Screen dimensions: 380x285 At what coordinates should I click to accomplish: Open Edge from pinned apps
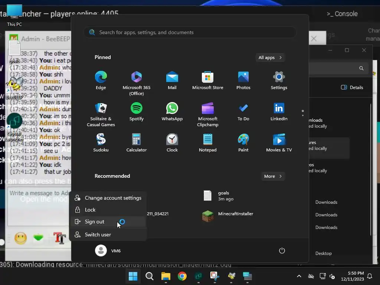pos(101,81)
